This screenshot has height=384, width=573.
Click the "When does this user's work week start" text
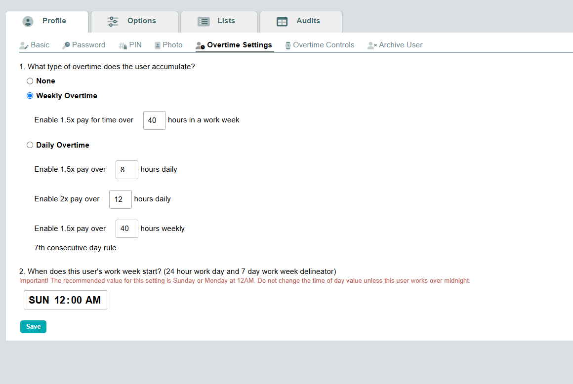pyautogui.click(x=178, y=271)
